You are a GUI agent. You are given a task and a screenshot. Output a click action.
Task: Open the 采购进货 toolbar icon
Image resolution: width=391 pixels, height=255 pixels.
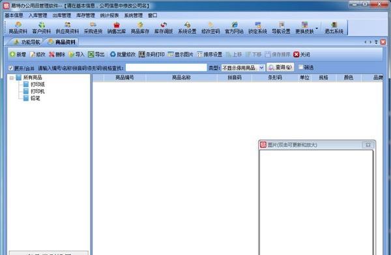coord(93,27)
